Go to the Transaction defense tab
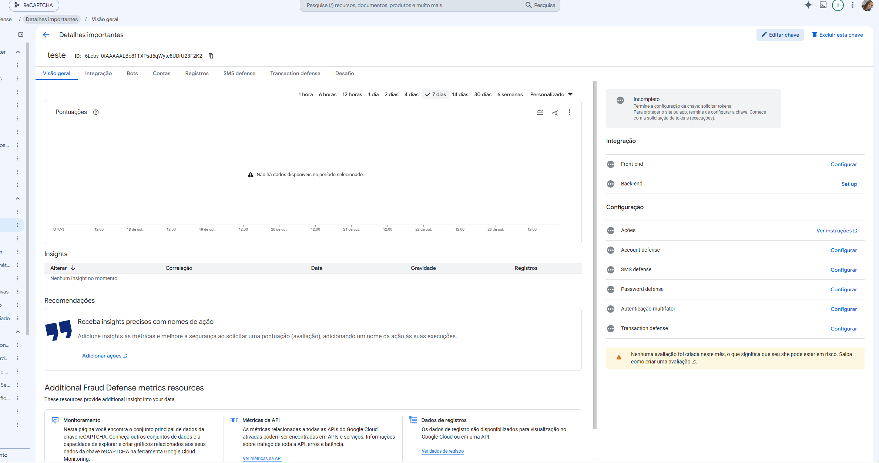Viewport: 879px width, 463px height. click(295, 73)
